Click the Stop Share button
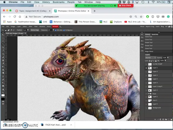Image resolution: width=173 pixels, height=130 pixels. [125, 5]
